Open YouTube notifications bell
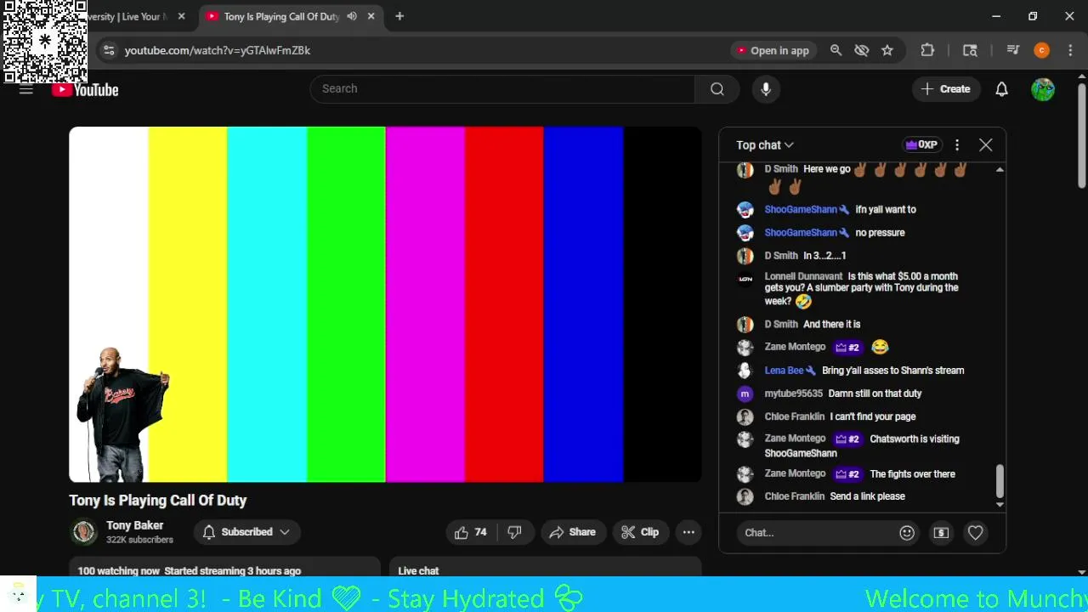 click(x=1001, y=89)
